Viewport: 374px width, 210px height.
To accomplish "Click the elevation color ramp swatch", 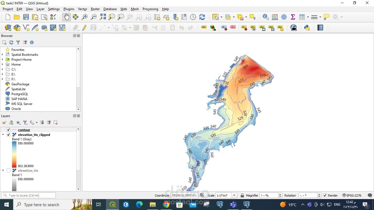I will (x=14, y=154).
